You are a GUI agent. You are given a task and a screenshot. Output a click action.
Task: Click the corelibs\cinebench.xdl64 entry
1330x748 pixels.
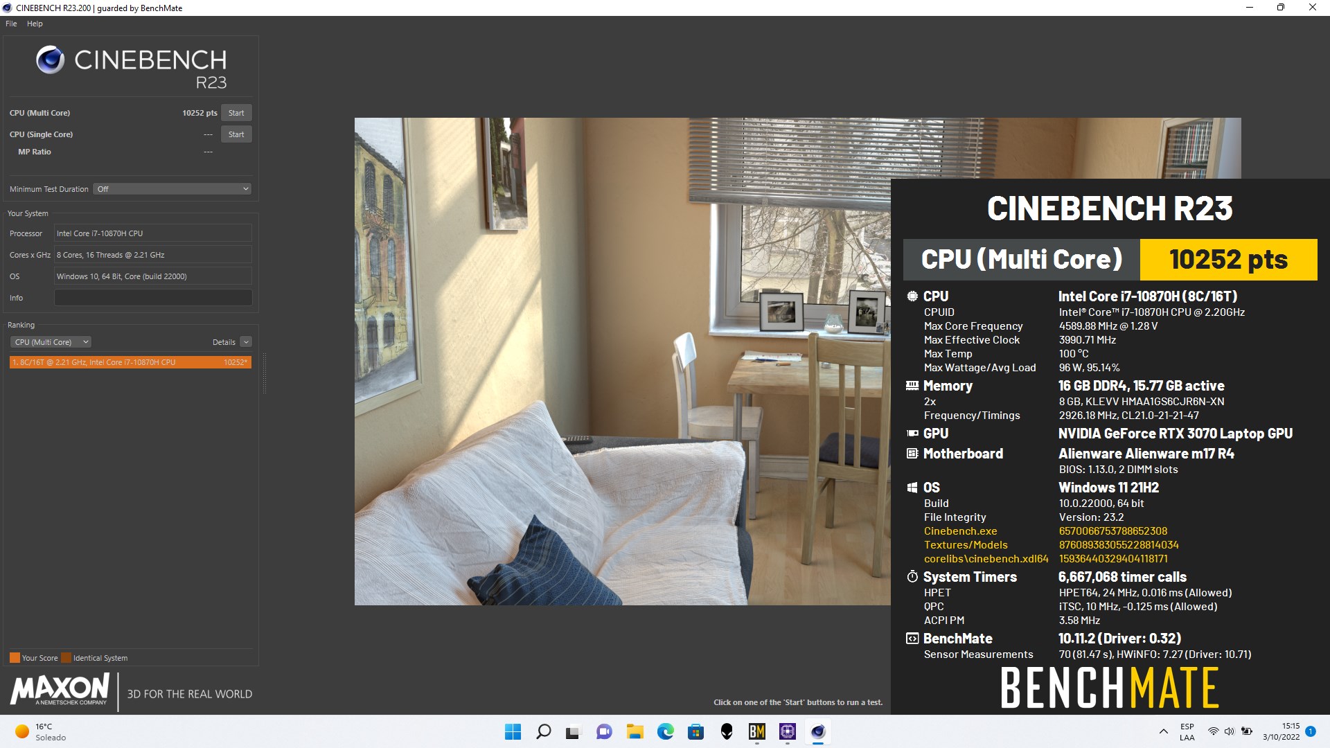coord(986,559)
